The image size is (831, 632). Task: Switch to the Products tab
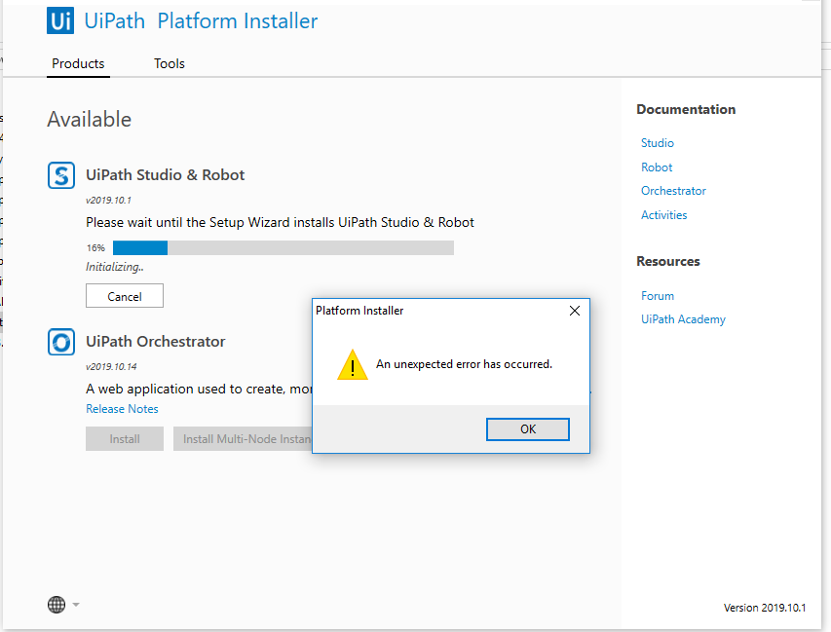tap(78, 63)
